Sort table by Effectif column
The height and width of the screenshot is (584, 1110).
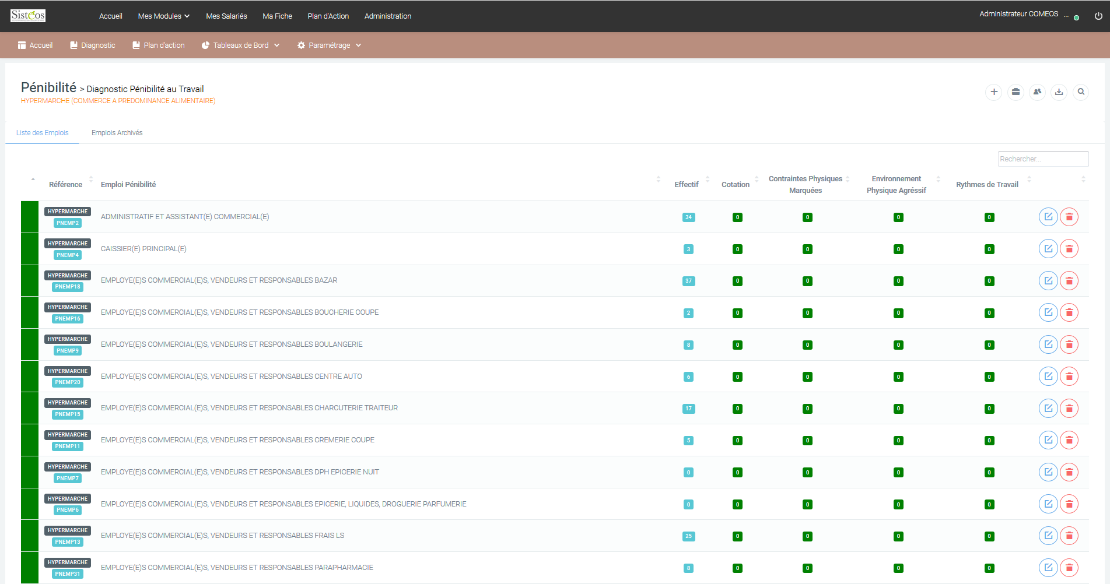pyautogui.click(x=687, y=185)
